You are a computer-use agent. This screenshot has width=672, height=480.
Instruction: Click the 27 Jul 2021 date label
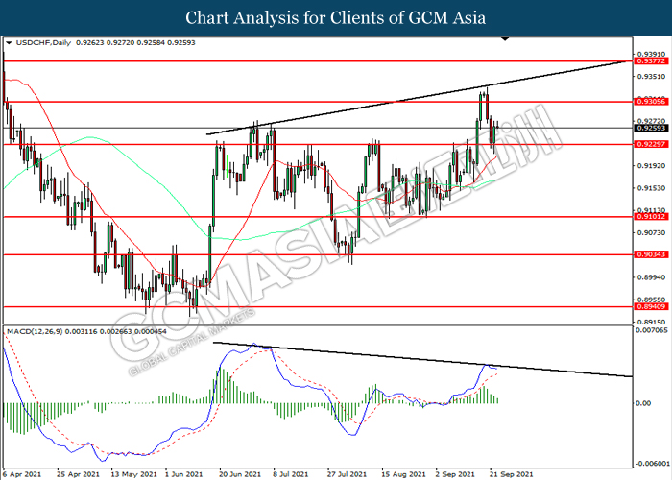click(x=346, y=473)
